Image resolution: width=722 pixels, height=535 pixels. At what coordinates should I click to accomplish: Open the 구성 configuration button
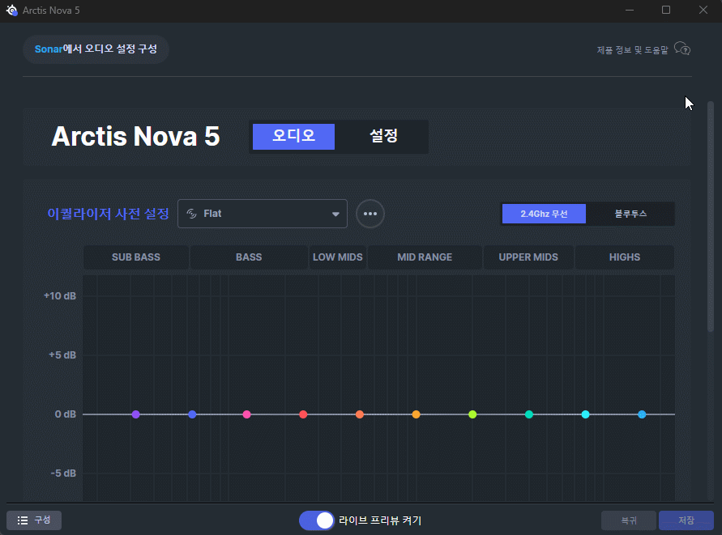pos(34,520)
